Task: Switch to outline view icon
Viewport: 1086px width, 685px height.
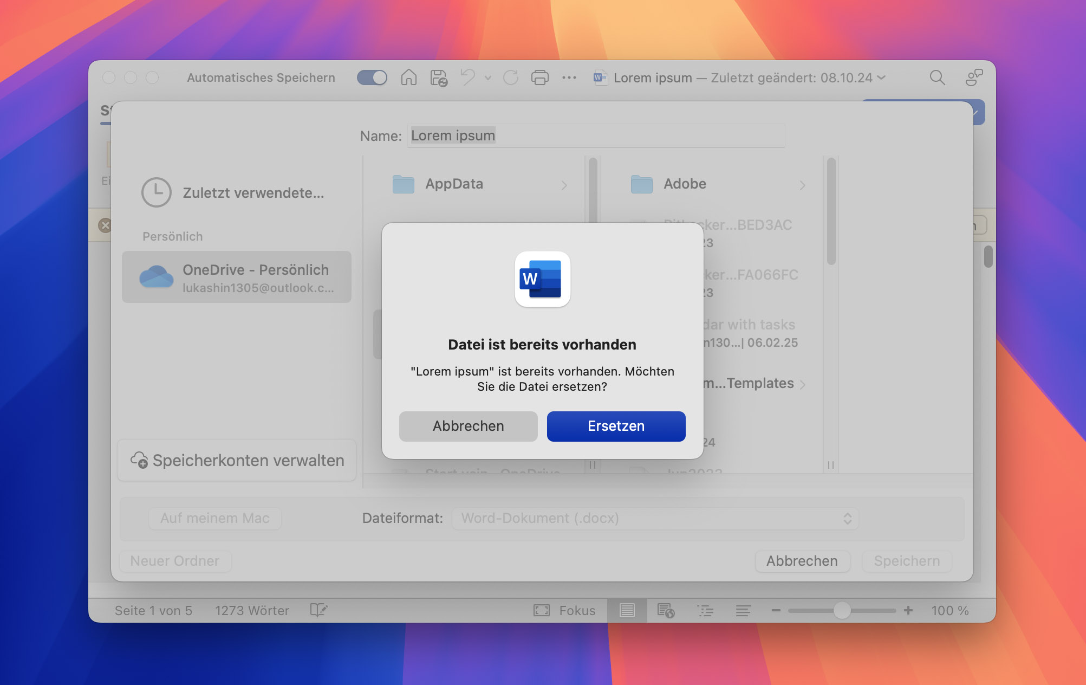Action: [x=705, y=611]
